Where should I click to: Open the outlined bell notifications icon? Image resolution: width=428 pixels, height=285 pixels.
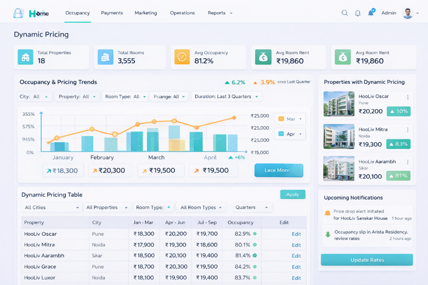(358, 13)
